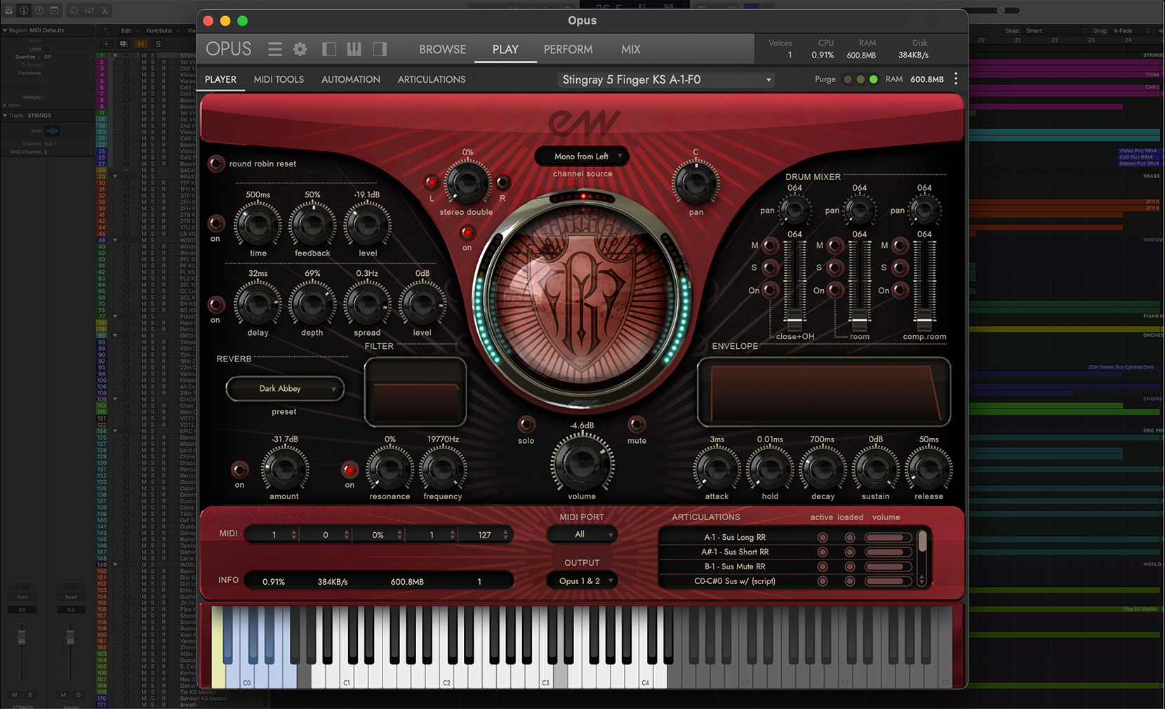Click the close+OH pan knob
The image size is (1165, 709).
794,210
